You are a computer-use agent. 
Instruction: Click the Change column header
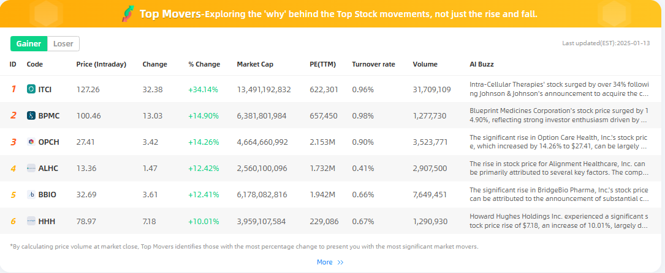(x=155, y=64)
